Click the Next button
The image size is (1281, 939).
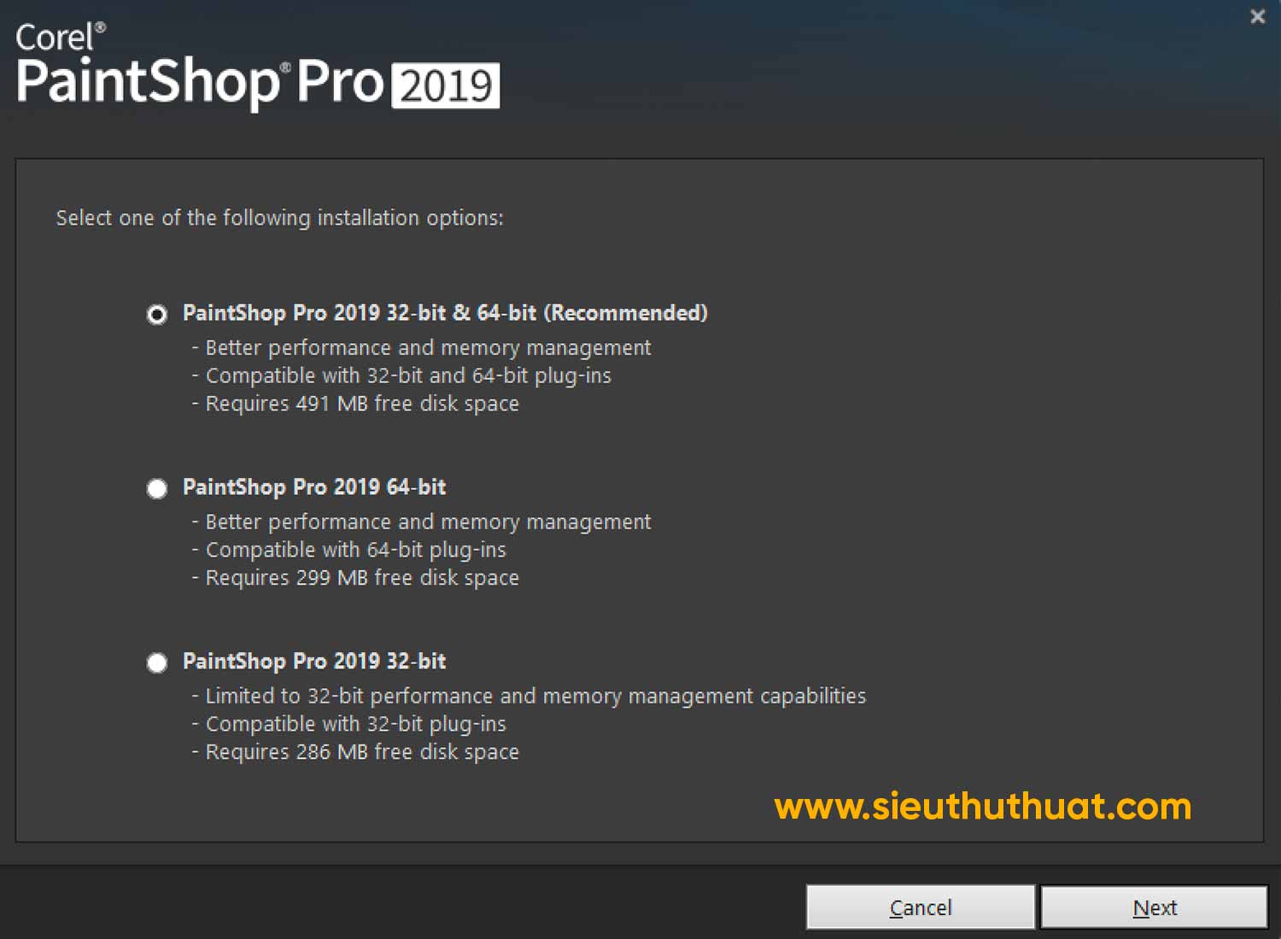1154,907
